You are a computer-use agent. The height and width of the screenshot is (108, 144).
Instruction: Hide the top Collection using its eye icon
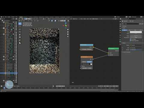coord(15,22)
